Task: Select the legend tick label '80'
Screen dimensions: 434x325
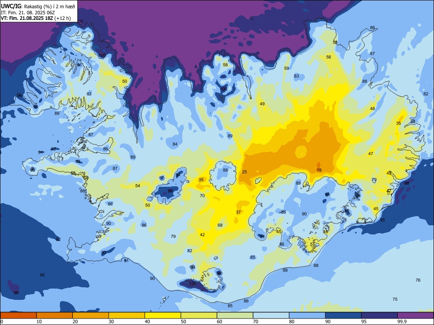Action: pyautogui.click(x=292, y=322)
